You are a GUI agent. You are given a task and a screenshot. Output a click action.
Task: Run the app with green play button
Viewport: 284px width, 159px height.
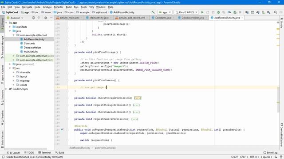click(x=202, y=12)
